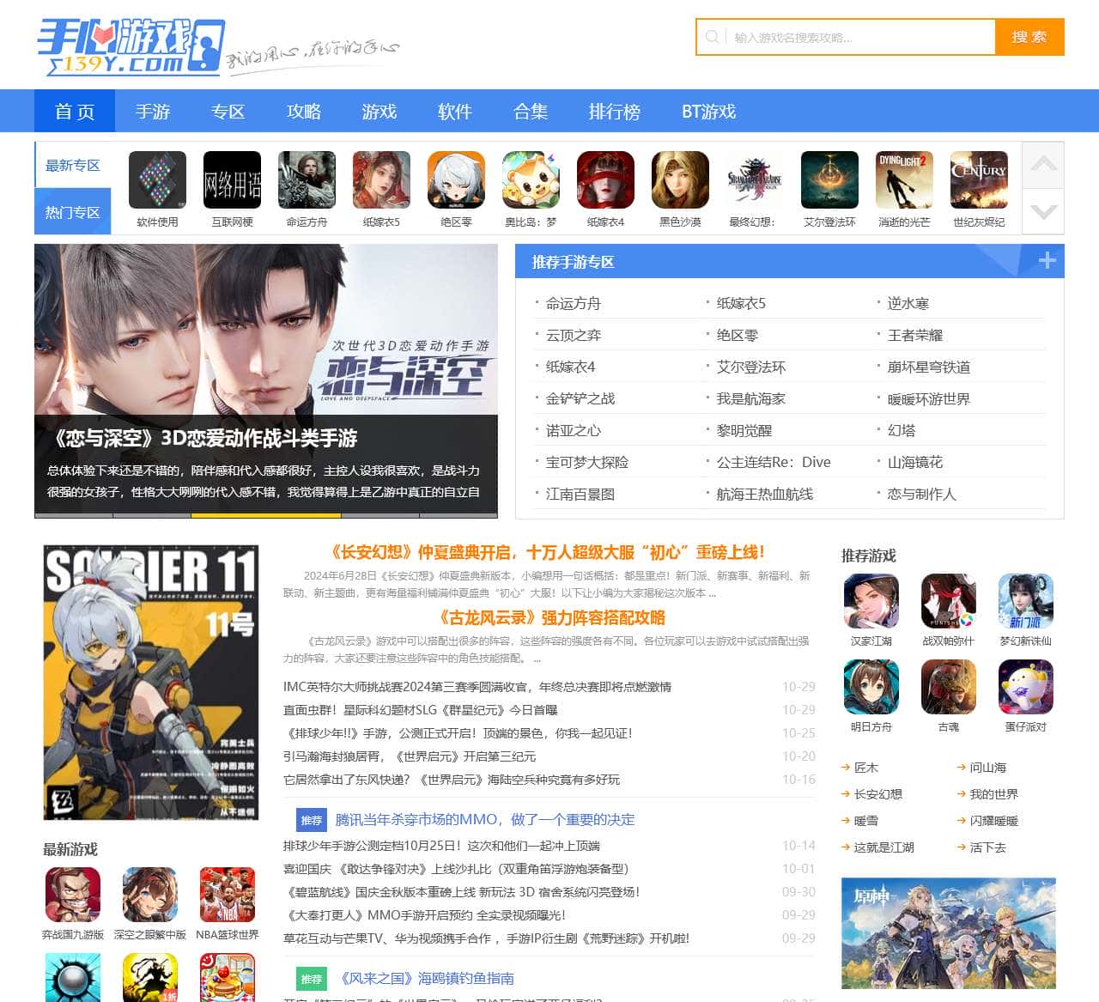
Task: Open the 合集 nav menu
Action: [531, 112]
